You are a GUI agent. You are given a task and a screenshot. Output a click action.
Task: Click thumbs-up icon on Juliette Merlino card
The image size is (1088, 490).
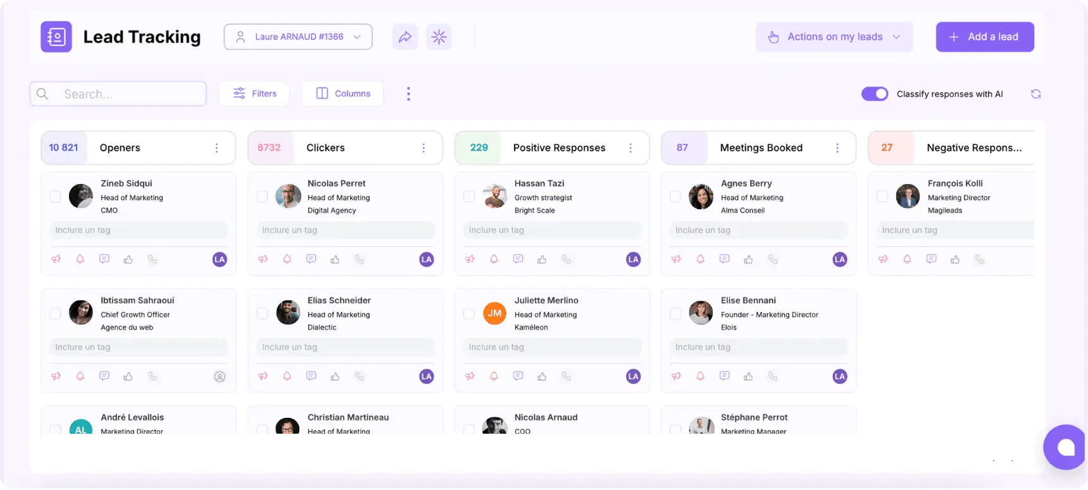click(x=542, y=376)
